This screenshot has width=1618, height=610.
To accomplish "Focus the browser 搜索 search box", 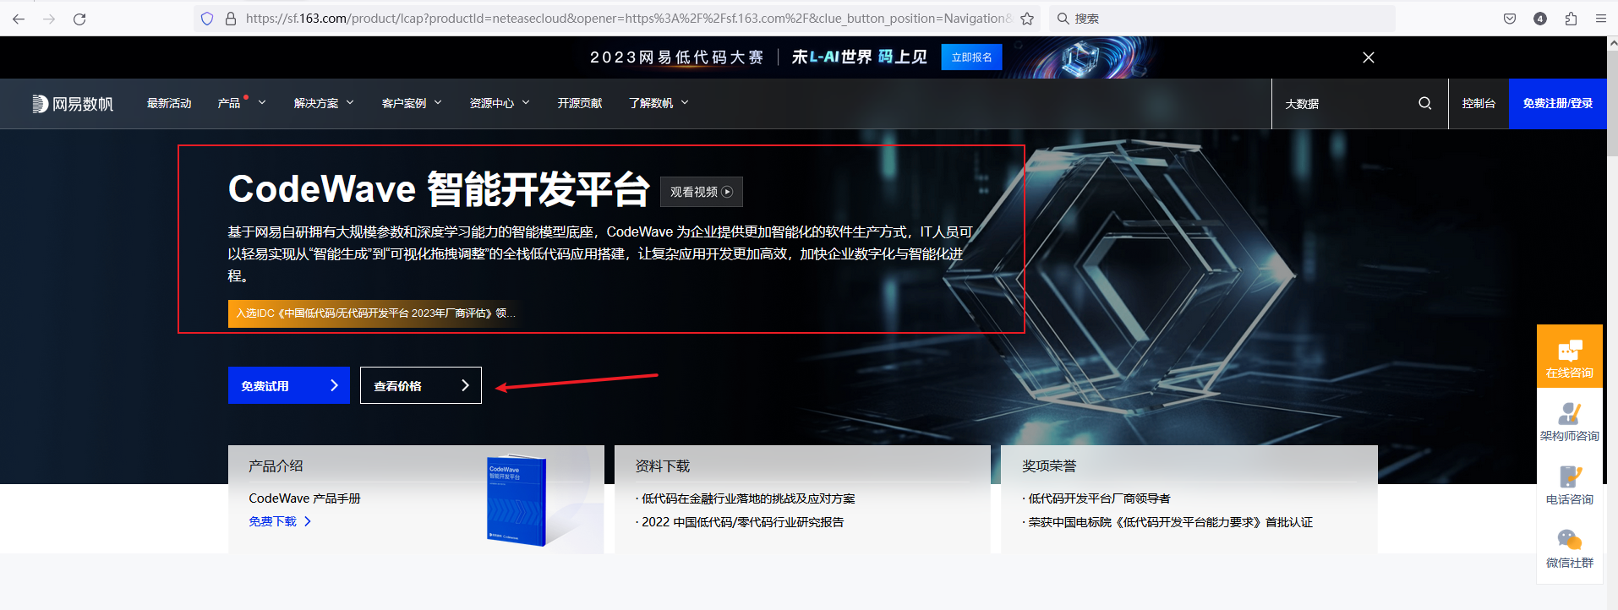I will tap(1222, 19).
